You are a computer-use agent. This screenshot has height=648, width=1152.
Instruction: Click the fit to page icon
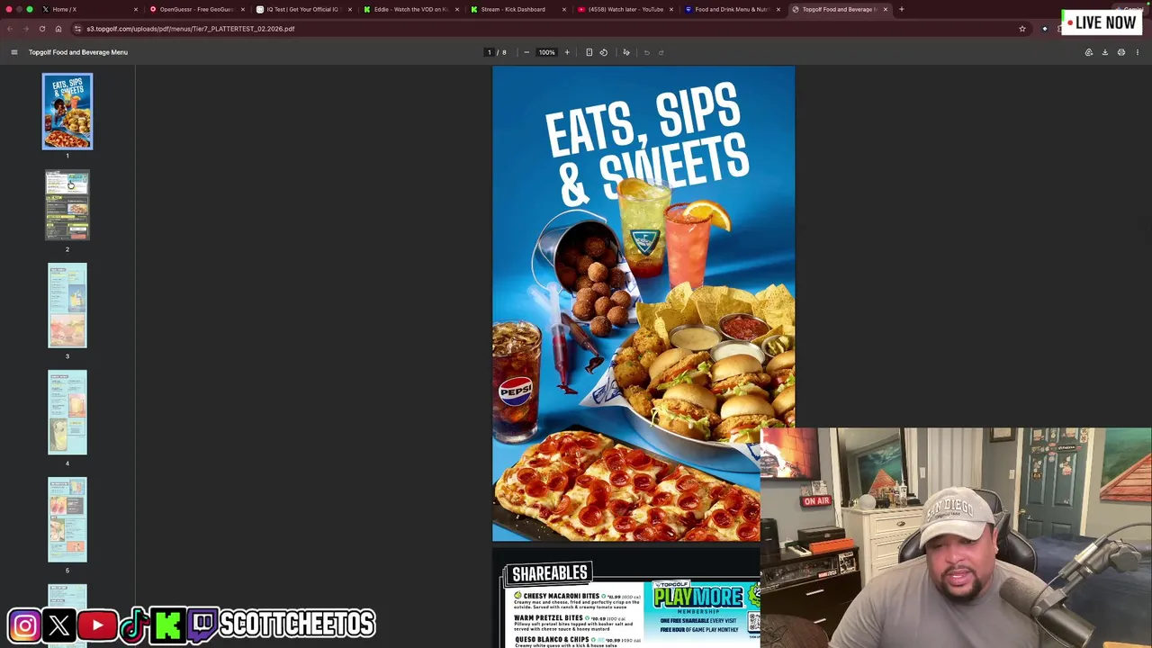(589, 52)
